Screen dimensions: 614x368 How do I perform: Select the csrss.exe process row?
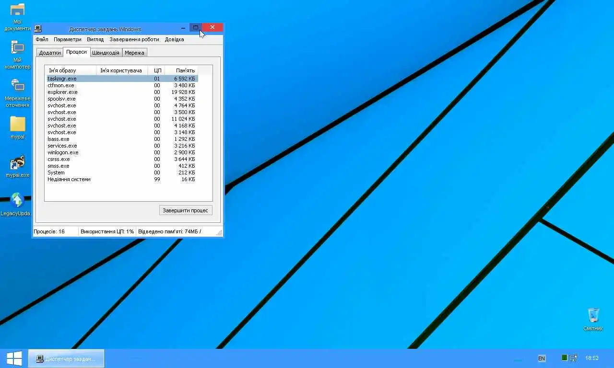(x=122, y=159)
